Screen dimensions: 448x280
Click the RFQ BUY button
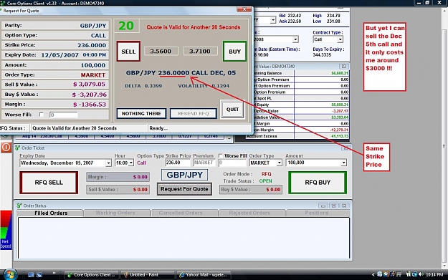(318, 183)
